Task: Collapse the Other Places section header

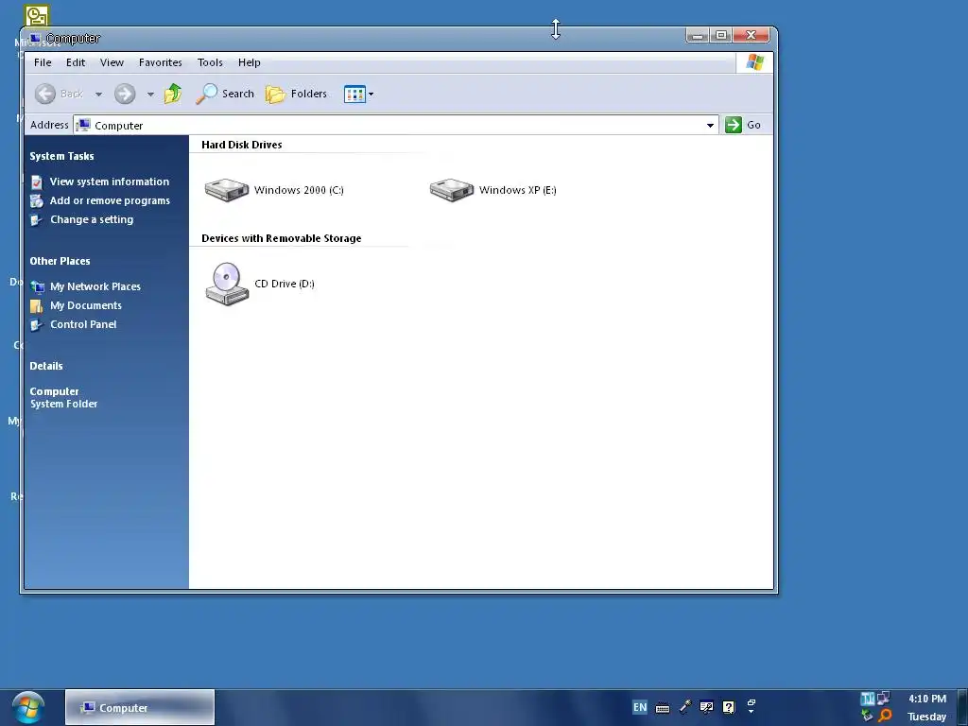Action: (60, 261)
